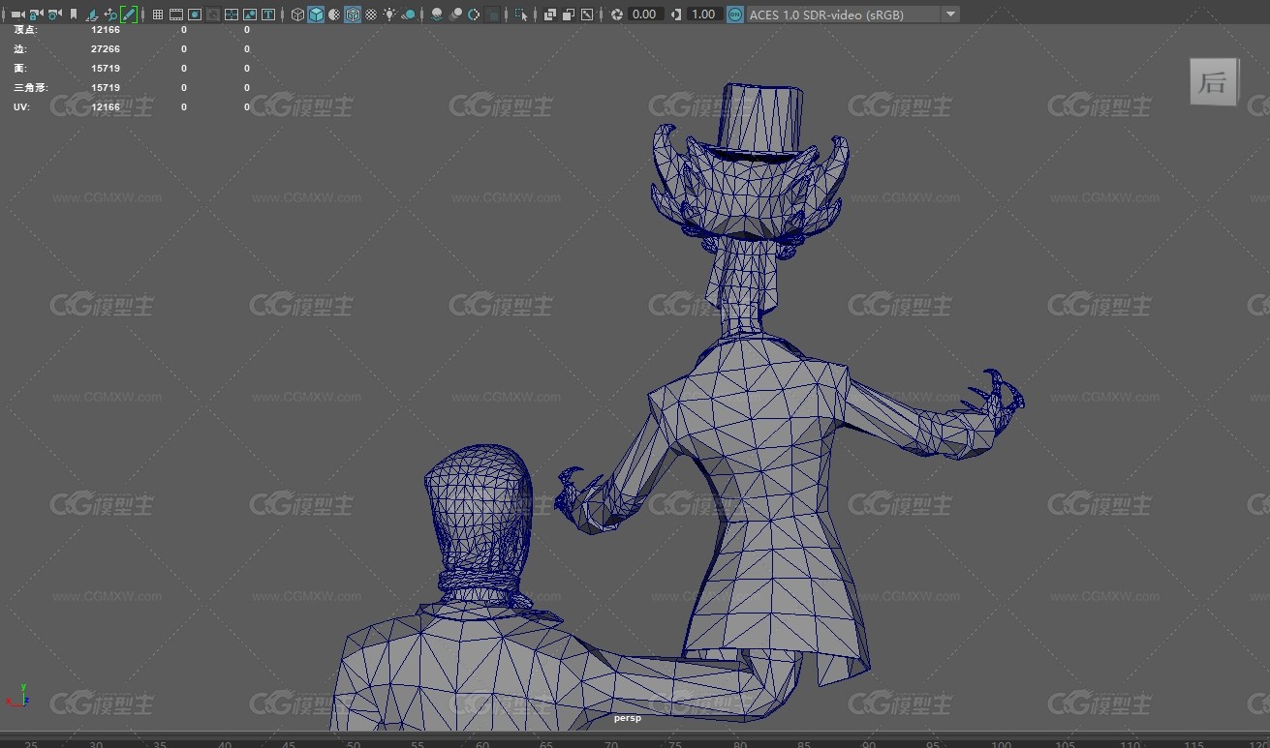This screenshot has width=1270, height=748.
Task: Click the Gamma value field 1.00
Action: click(703, 15)
